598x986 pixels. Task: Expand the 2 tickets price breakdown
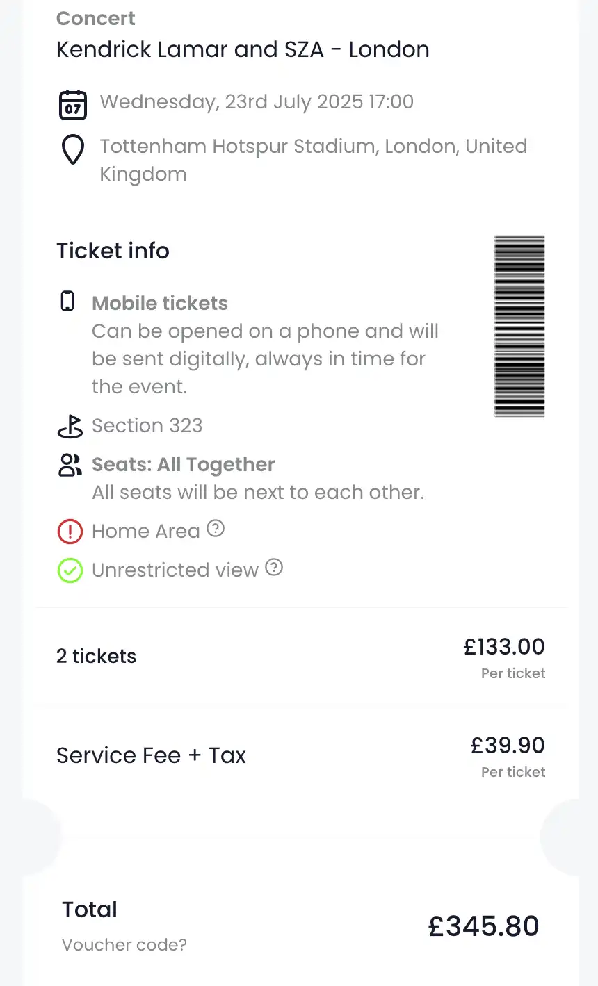(96, 655)
